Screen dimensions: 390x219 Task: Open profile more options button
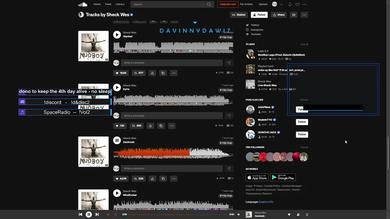(304, 15)
